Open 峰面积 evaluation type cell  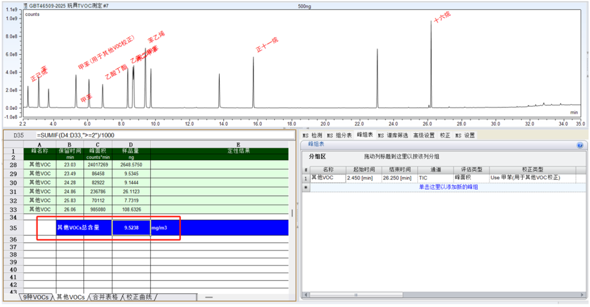point(471,178)
